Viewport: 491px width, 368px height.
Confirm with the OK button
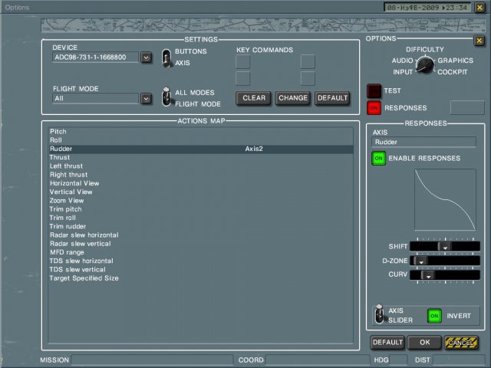click(424, 343)
